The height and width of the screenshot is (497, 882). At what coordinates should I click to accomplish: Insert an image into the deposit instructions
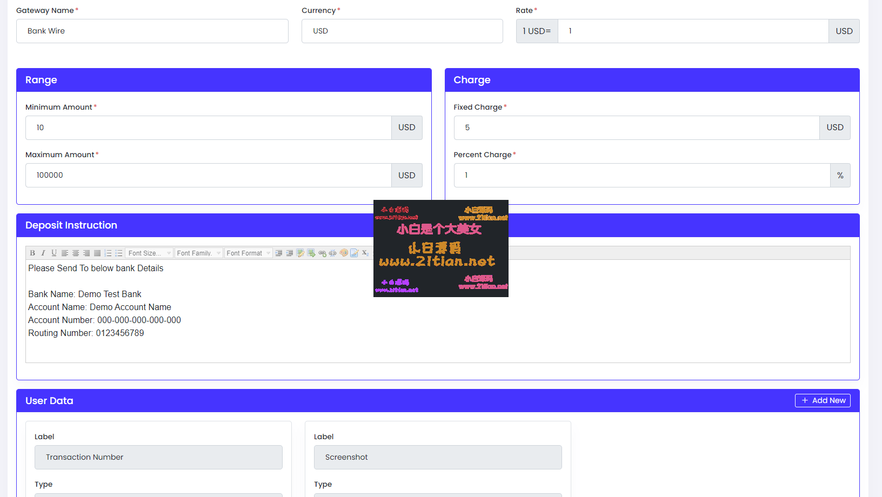click(311, 252)
